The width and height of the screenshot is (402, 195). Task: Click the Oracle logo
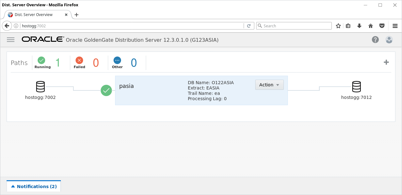tap(43, 39)
